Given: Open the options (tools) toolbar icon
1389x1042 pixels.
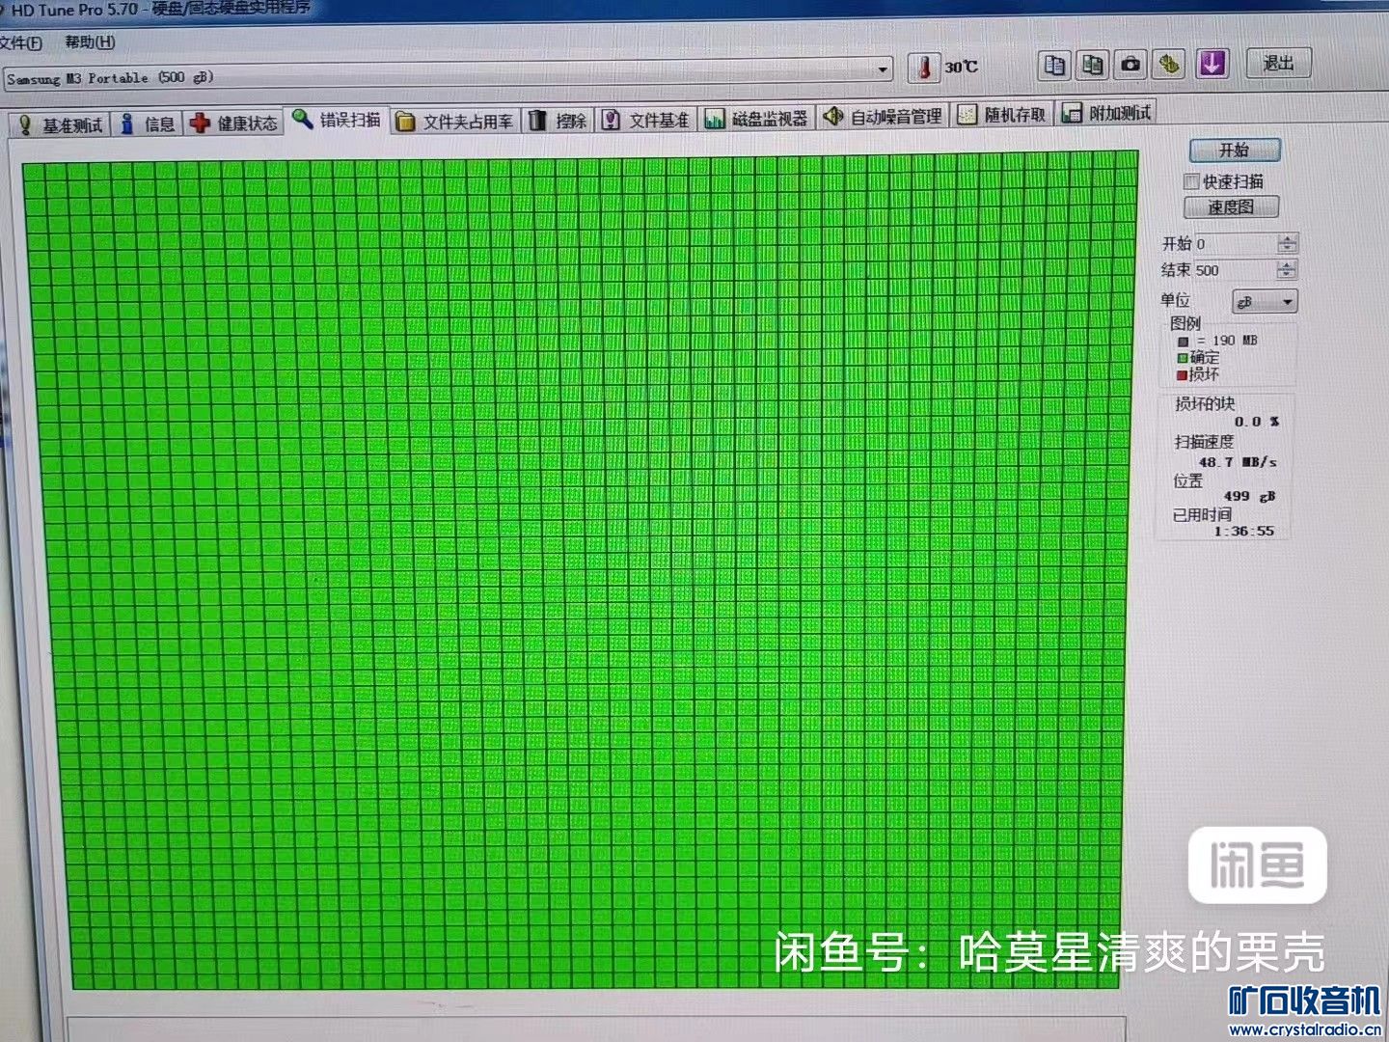Looking at the screenshot, I should point(1169,65).
